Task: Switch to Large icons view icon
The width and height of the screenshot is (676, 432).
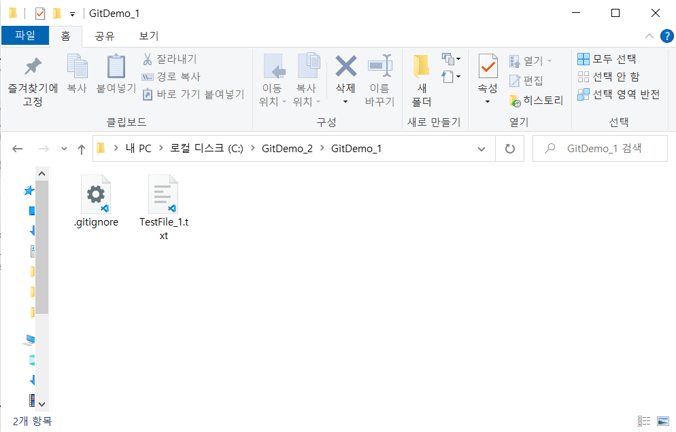Action: 662,421
